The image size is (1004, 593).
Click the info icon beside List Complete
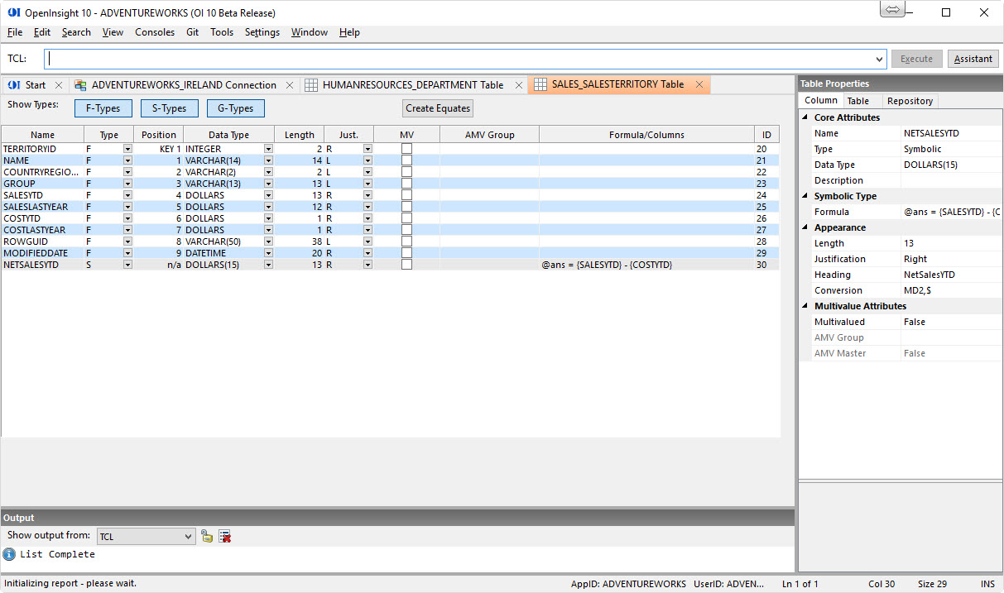(9, 554)
